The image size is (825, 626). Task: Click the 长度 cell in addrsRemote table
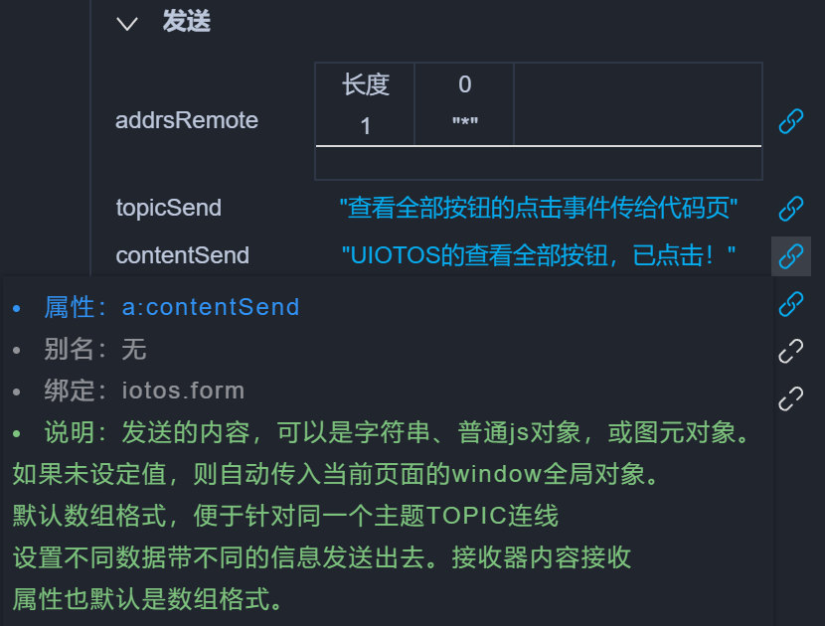coord(365,85)
